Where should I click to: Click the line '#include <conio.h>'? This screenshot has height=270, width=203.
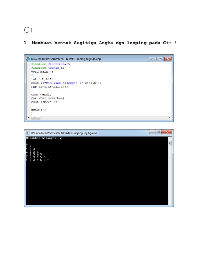[x=48, y=68]
